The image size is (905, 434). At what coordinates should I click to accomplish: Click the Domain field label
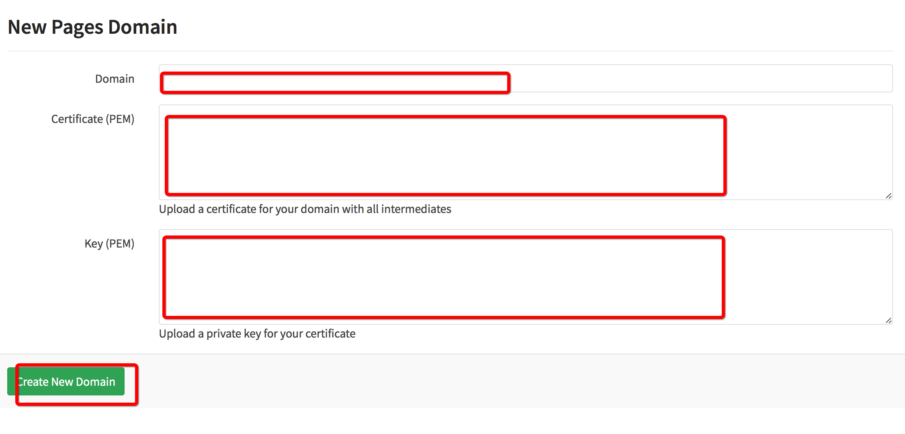pos(115,79)
